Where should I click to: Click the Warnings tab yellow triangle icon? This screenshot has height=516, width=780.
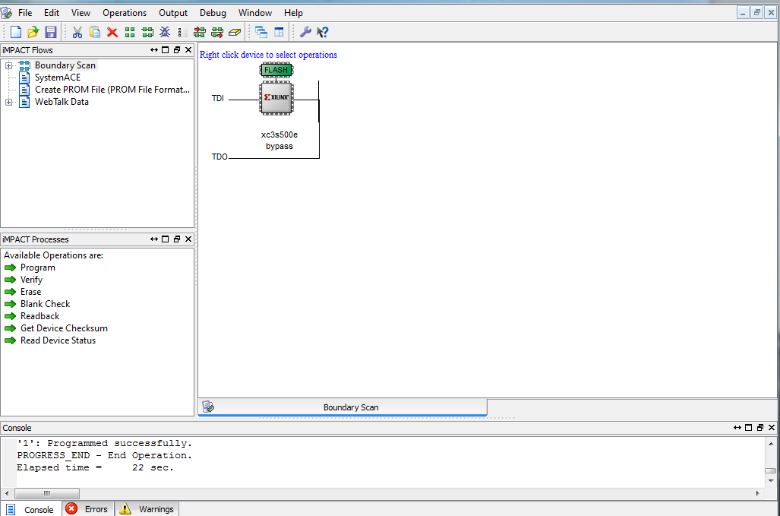click(125, 508)
